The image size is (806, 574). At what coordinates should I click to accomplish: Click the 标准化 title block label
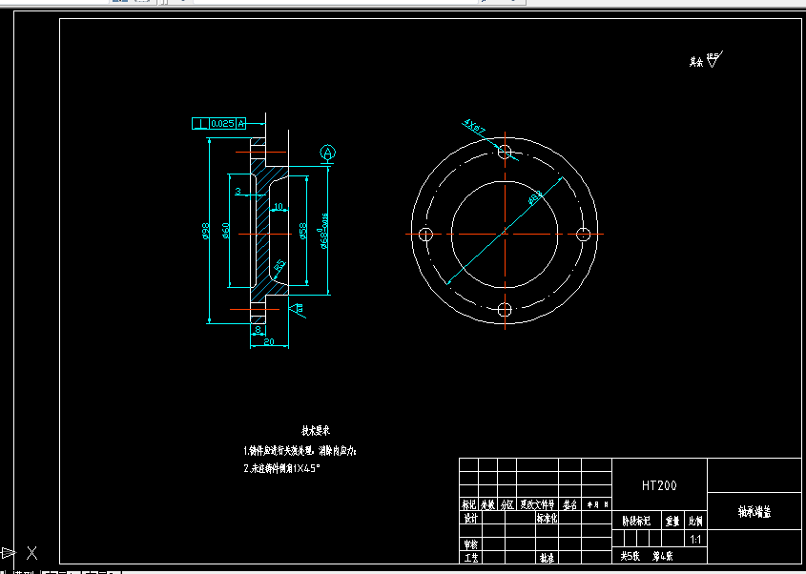pyautogui.click(x=547, y=518)
